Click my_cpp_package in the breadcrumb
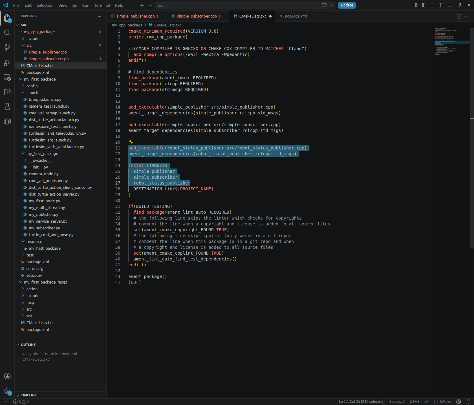Image resolution: width=474 pixels, height=405 pixels. pyautogui.click(x=127, y=25)
